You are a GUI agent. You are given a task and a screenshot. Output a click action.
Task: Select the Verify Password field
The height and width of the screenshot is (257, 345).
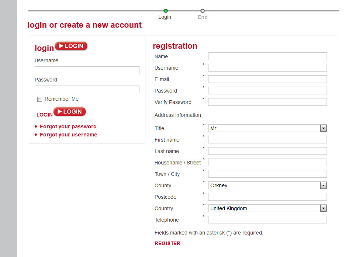(268, 102)
